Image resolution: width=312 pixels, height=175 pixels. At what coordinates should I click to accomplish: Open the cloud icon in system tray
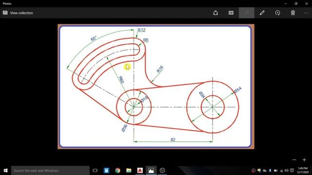point(264,171)
